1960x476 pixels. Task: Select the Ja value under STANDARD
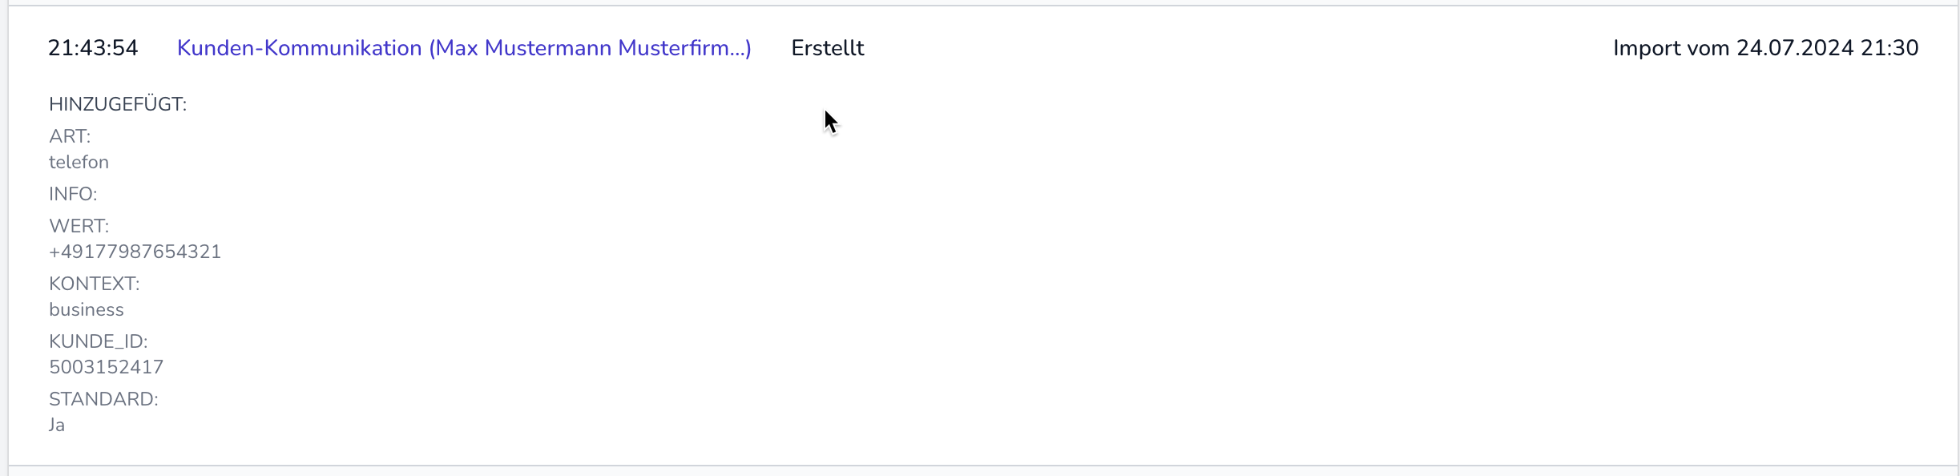click(x=57, y=425)
